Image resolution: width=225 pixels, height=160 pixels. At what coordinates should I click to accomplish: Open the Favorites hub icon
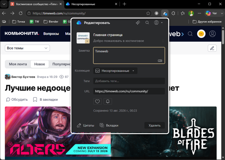pyautogui.click(x=183, y=13)
